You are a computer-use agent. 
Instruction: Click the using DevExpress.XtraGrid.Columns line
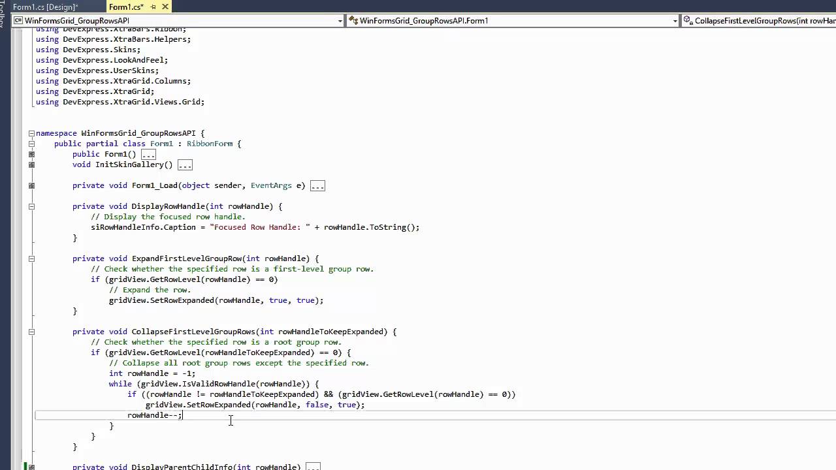114,81
